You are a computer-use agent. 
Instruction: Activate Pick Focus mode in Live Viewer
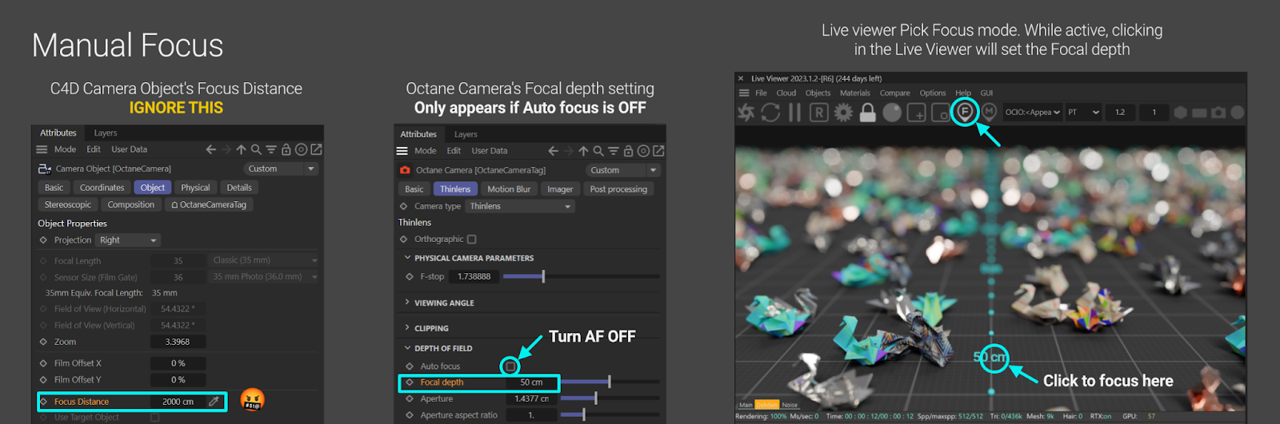(965, 112)
